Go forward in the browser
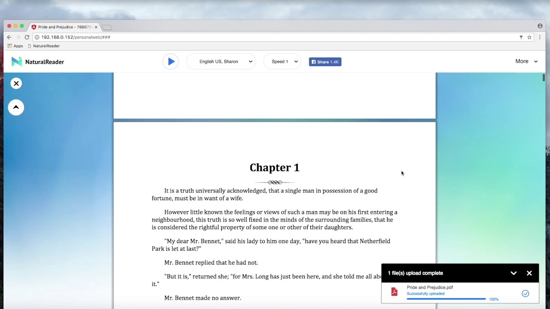 tap(18, 37)
